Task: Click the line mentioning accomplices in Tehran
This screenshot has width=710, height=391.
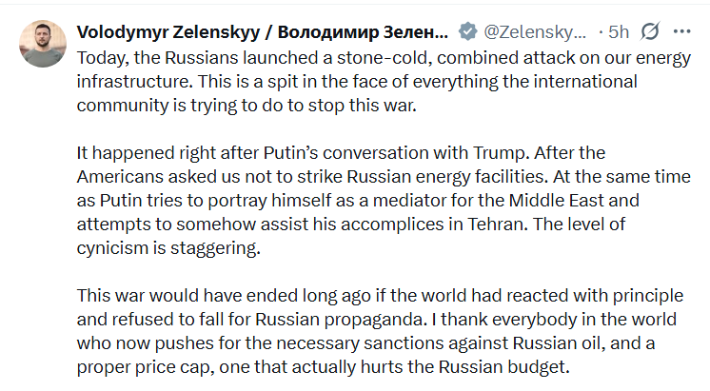Action: tap(351, 225)
